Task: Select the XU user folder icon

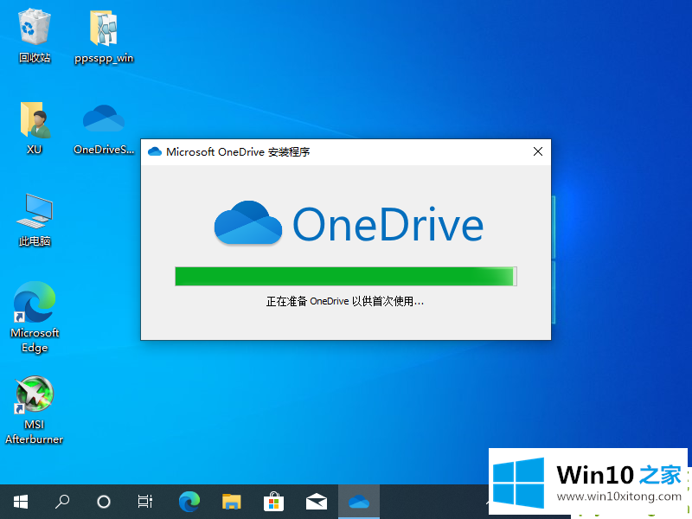Action: 35,128
